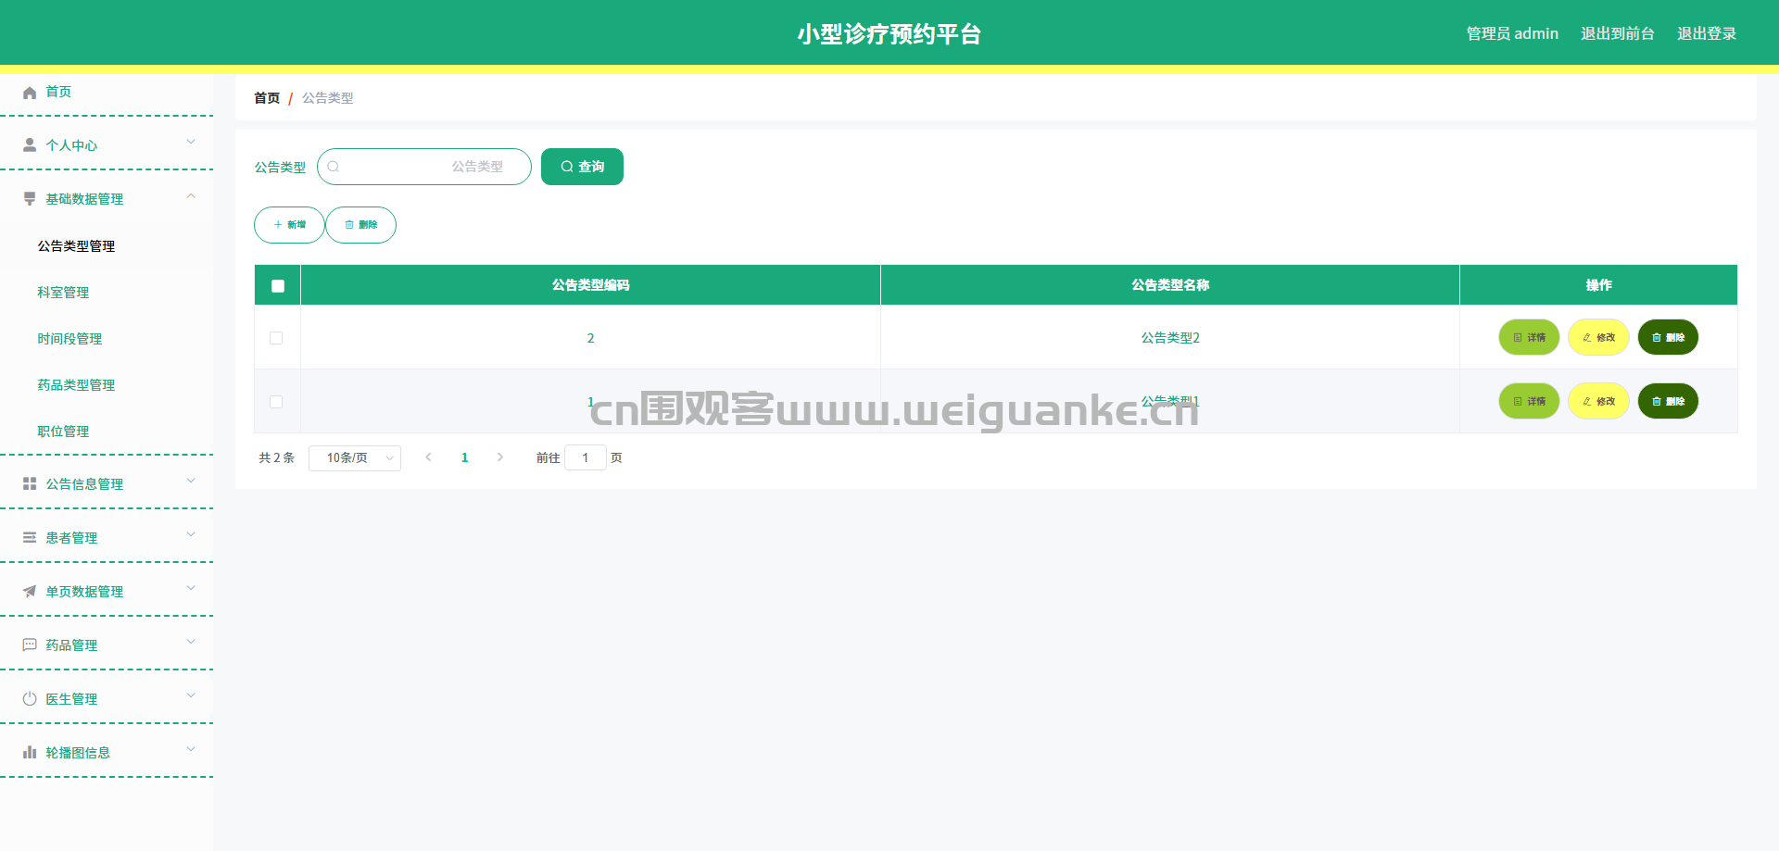Expand the 患者管理 chevron
Viewport: 1779px width, 851px height.
click(x=191, y=534)
